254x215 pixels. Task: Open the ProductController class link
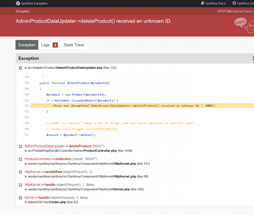(37, 159)
